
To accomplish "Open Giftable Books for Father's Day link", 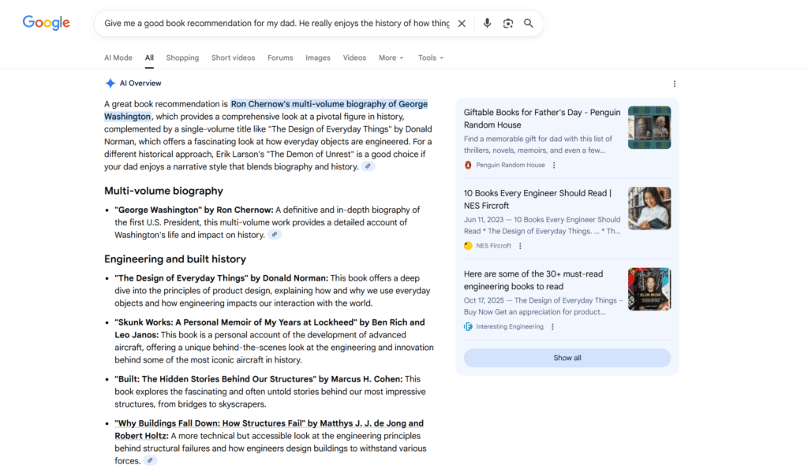I will [542, 118].
